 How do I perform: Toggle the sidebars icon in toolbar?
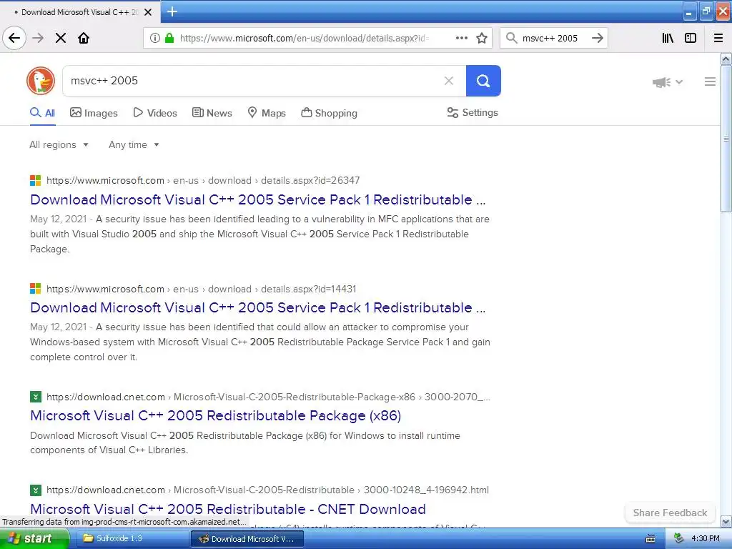coord(691,38)
